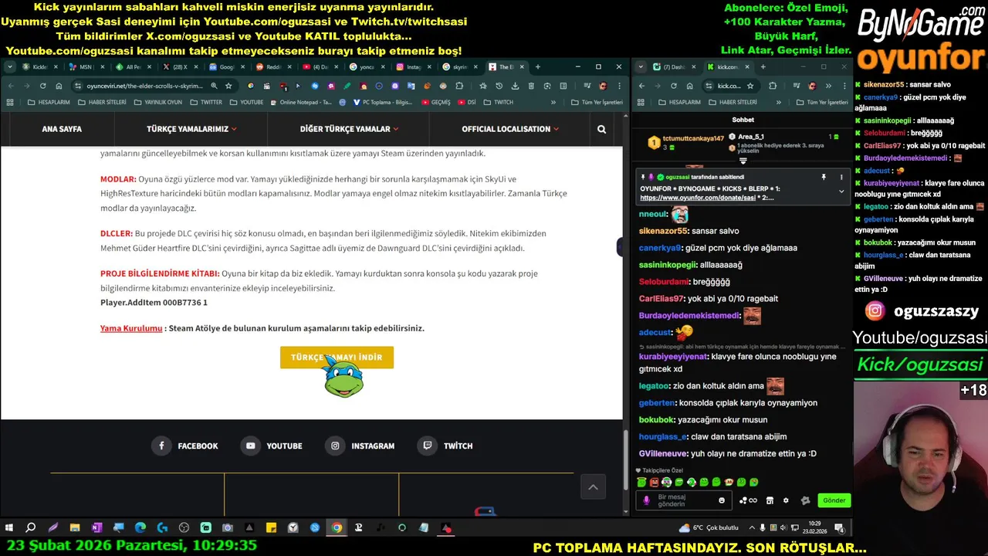Reload the oyunceviri.net page
Screen dimensions: 988x556
pos(42,86)
